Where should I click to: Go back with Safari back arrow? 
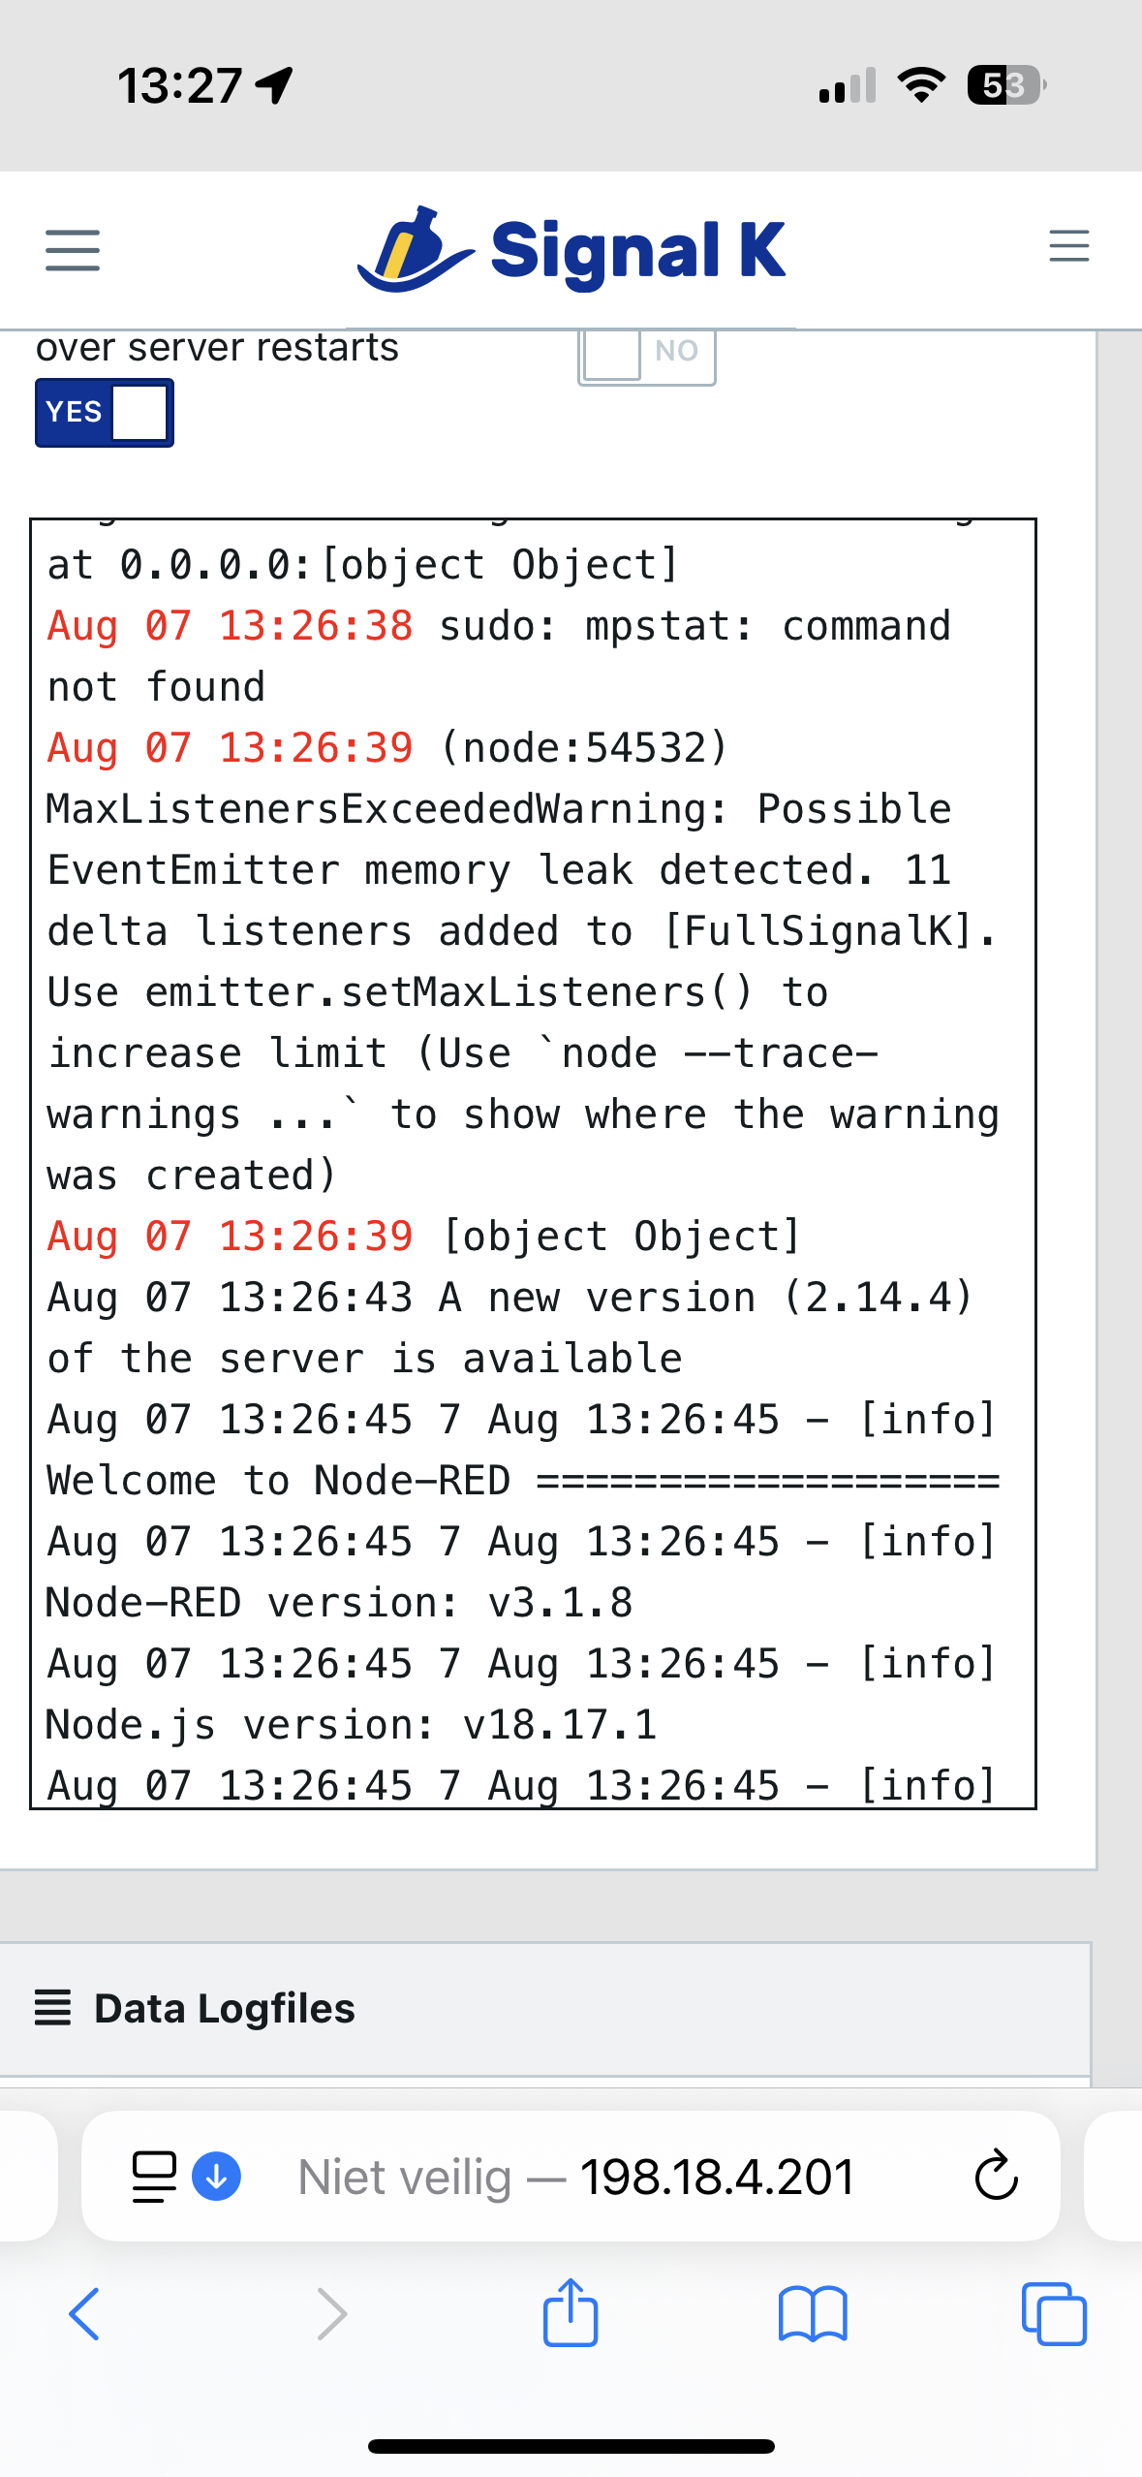click(84, 2314)
